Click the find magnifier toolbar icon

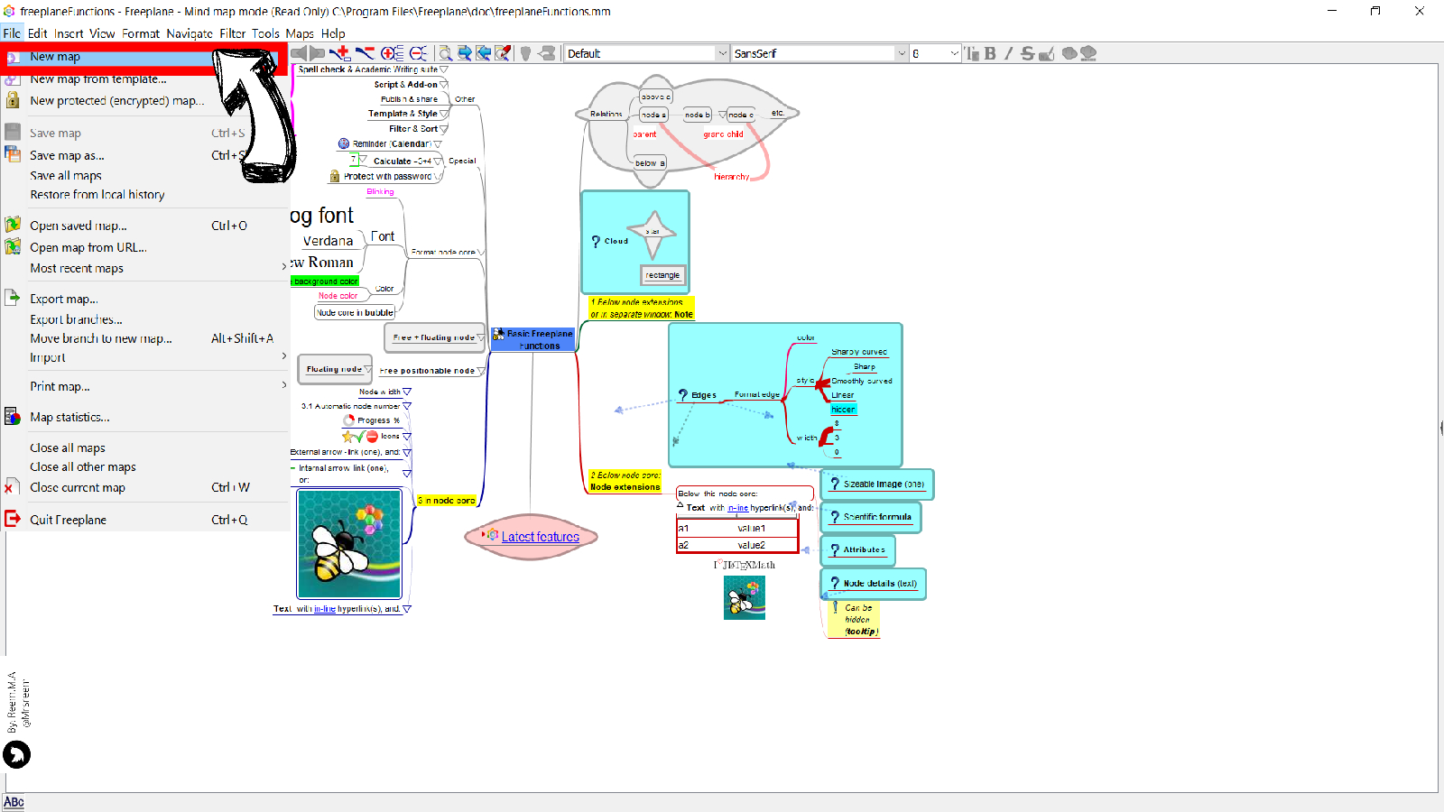445,53
